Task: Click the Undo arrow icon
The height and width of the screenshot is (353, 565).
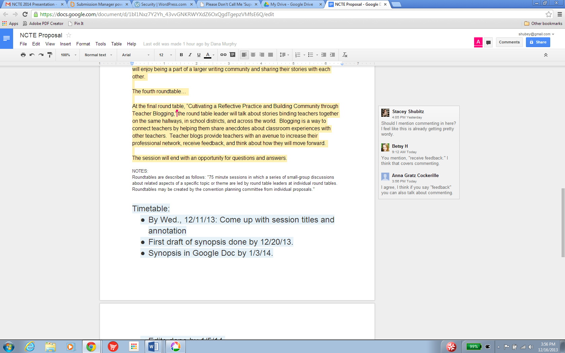Action: [32, 55]
